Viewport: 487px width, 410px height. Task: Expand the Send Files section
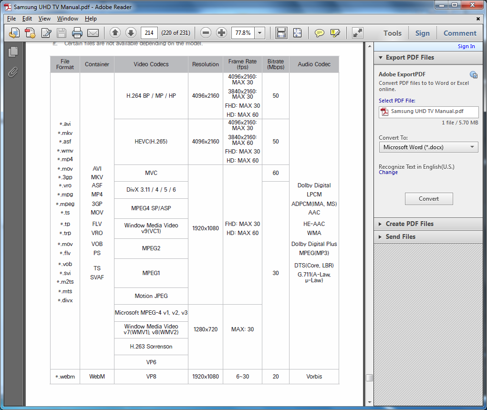click(400, 237)
